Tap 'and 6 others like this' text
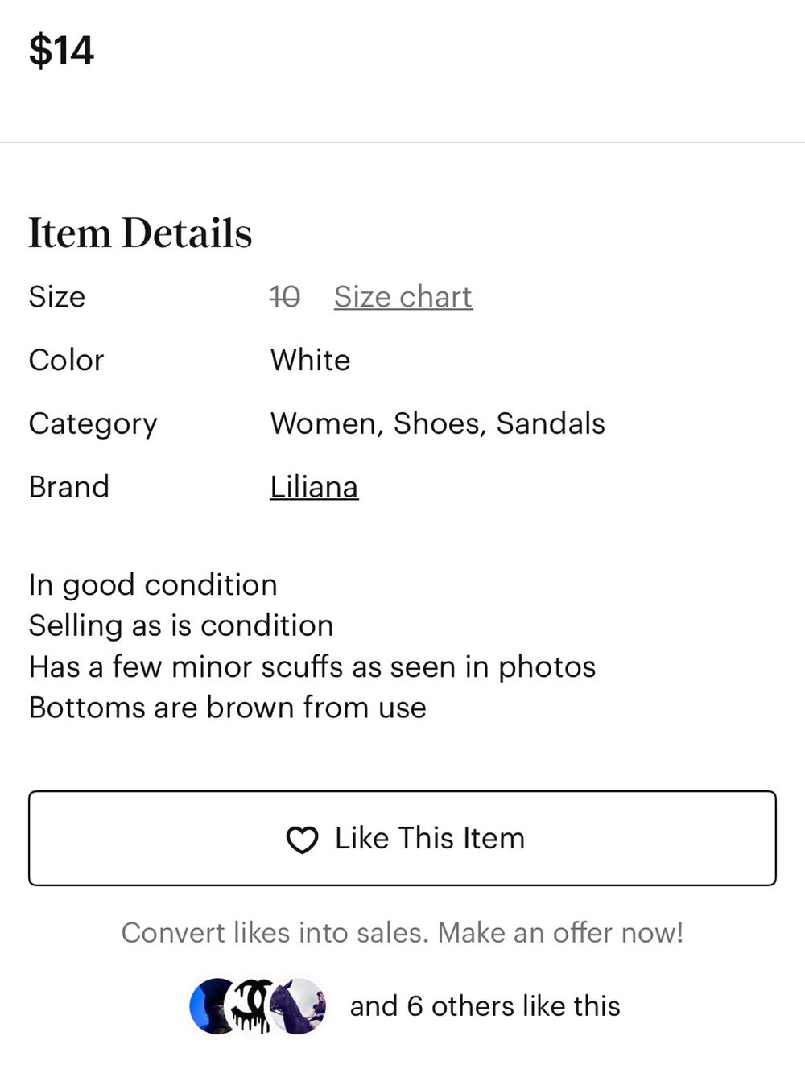The height and width of the screenshot is (1073, 805). click(x=485, y=1005)
